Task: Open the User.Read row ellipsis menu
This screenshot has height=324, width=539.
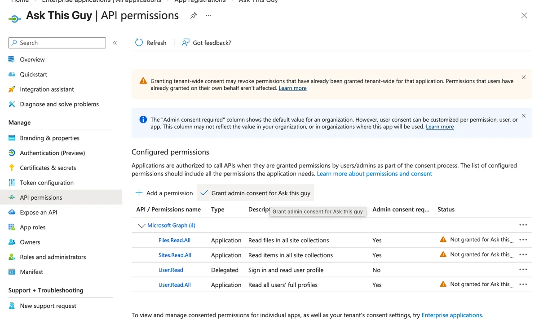Action: (523, 270)
